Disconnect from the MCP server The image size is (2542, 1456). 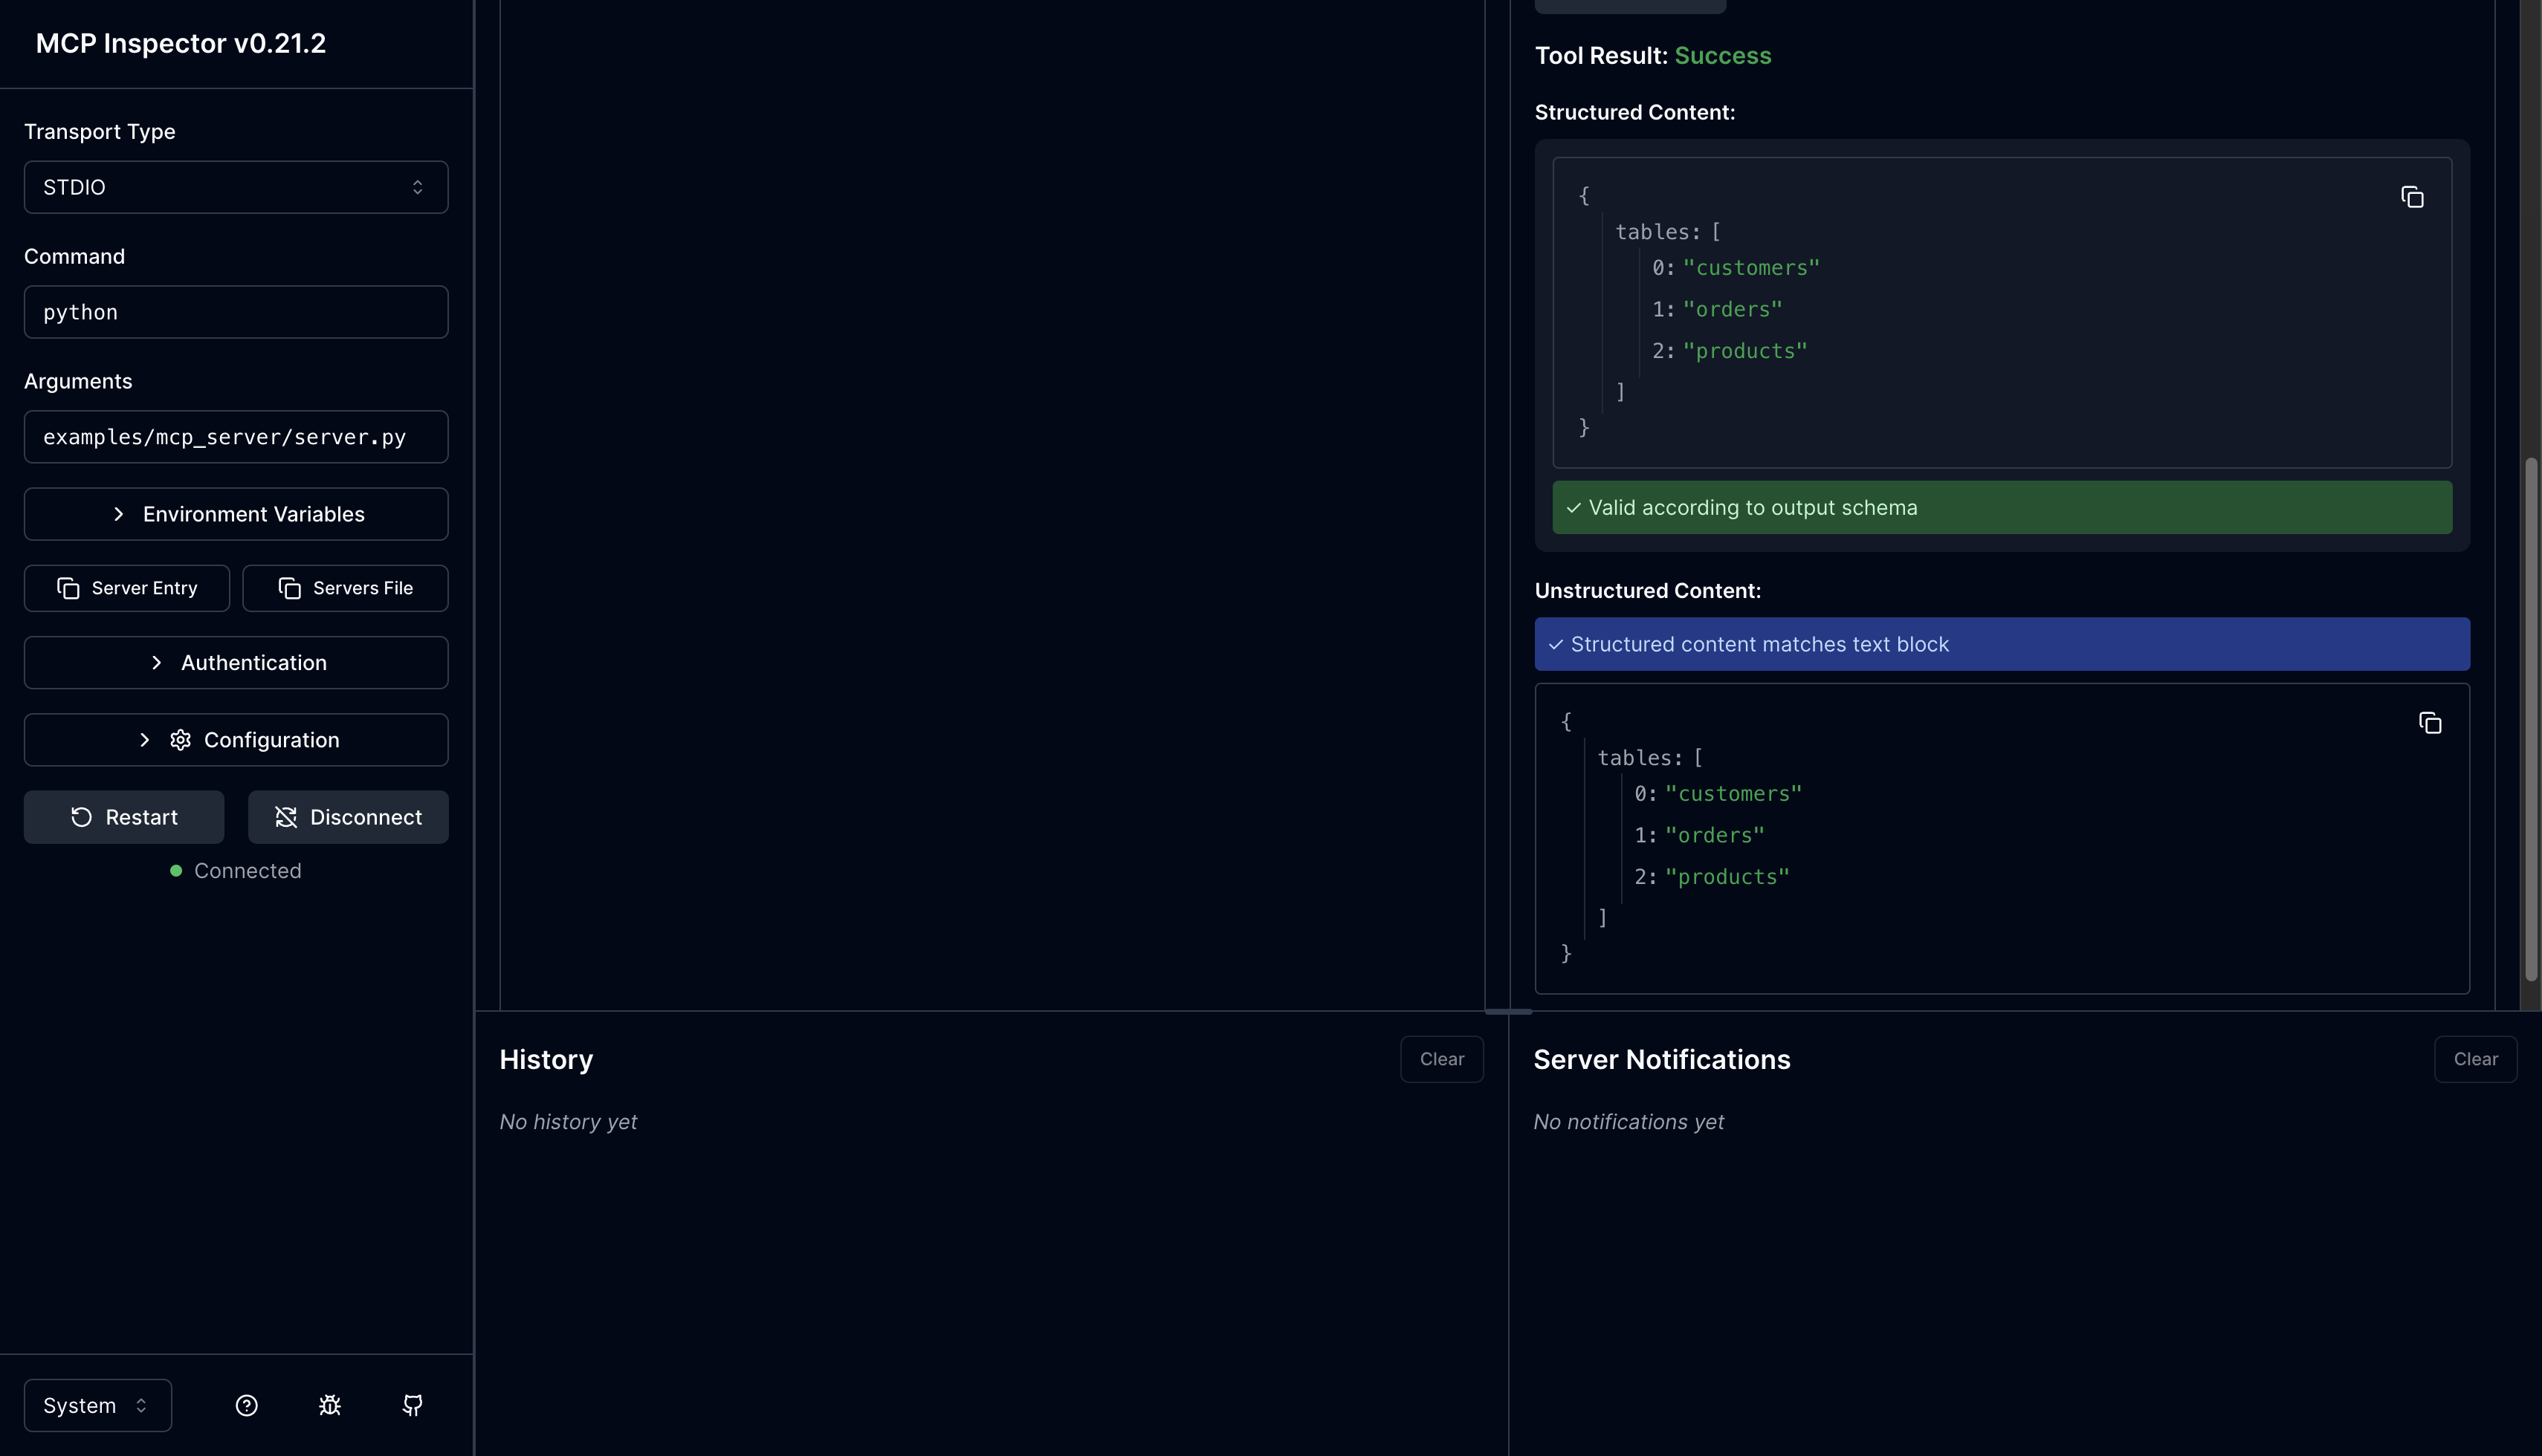click(348, 817)
